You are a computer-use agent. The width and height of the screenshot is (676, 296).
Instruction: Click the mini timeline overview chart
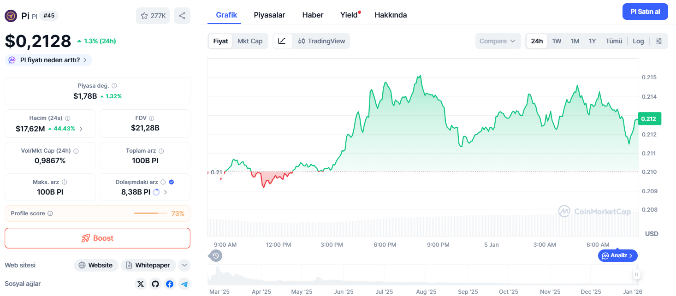click(422, 276)
